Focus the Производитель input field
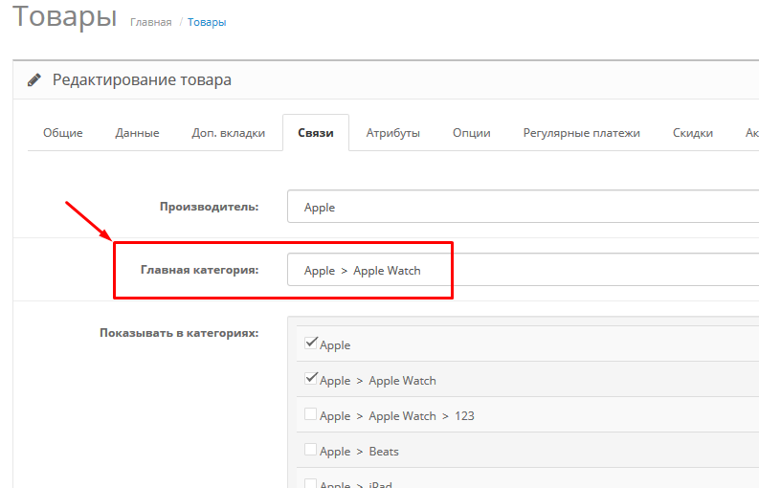This screenshot has width=759, height=488. coord(523,207)
